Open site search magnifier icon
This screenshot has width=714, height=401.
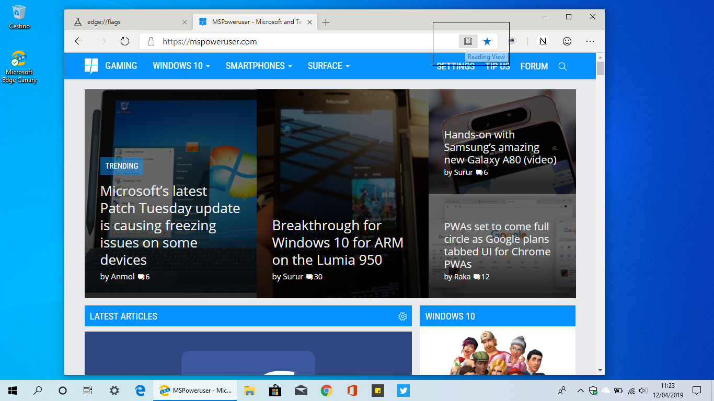pyautogui.click(x=562, y=66)
